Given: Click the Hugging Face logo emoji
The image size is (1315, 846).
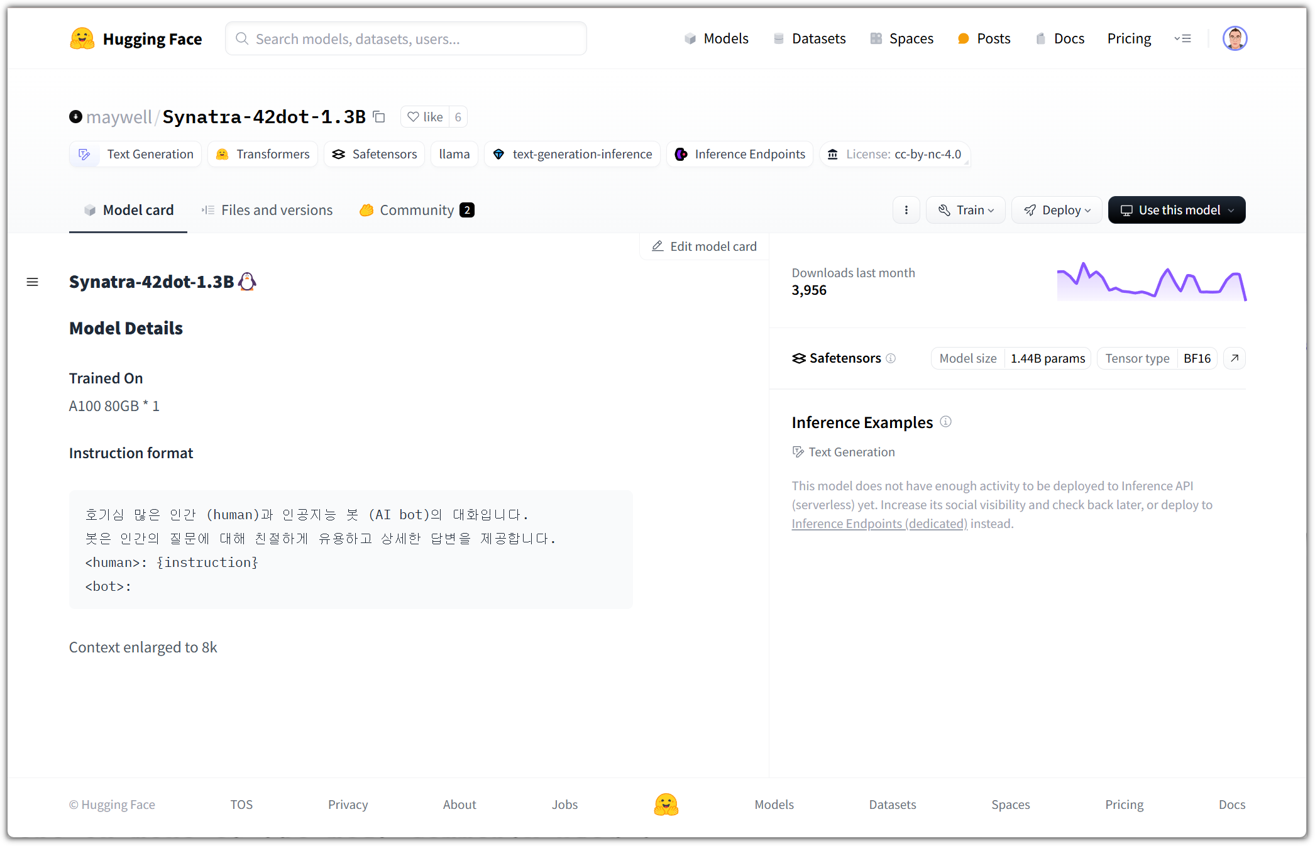Looking at the screenshot, I should [82, 39].
